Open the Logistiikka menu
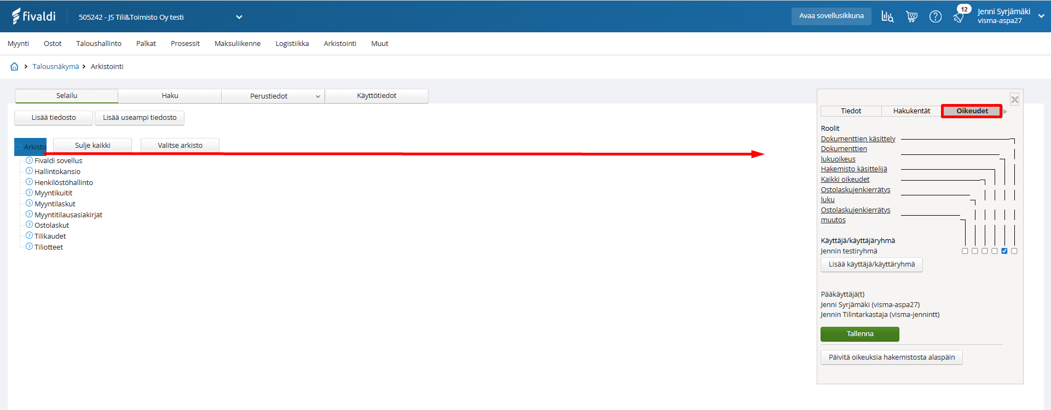 click(x=292, y=44)
